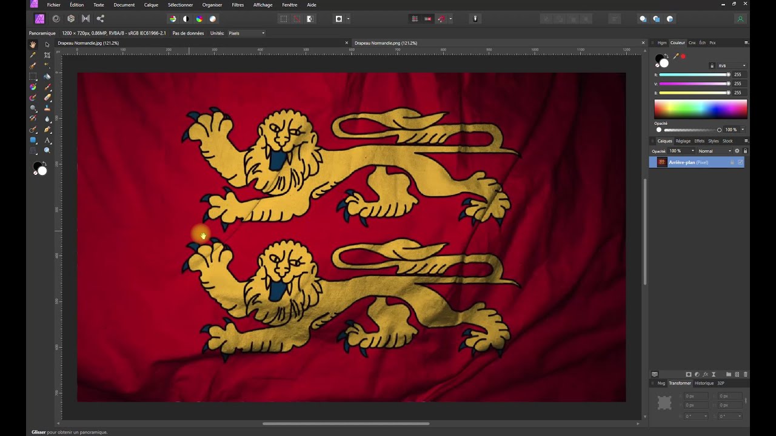Open the Filtres menu

[x=238, y=5]
